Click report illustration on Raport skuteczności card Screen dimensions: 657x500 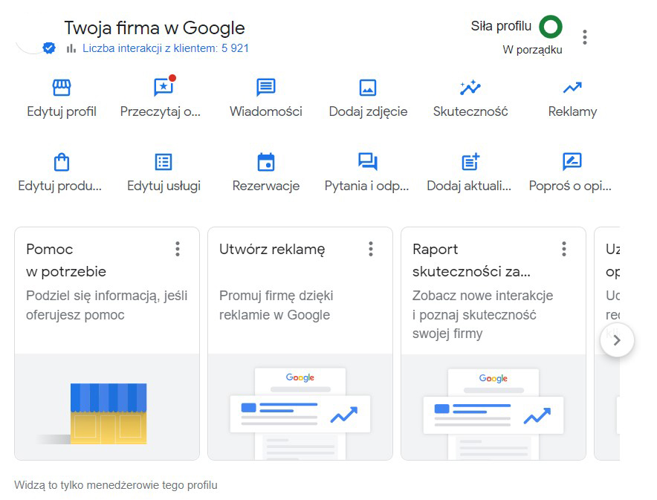click(493, 413)
